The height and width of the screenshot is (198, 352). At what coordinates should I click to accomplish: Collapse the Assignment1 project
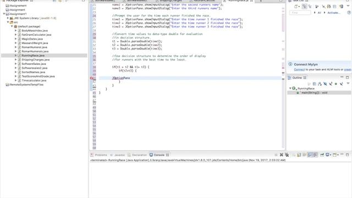pyautogui.click(x=4, y=14)
